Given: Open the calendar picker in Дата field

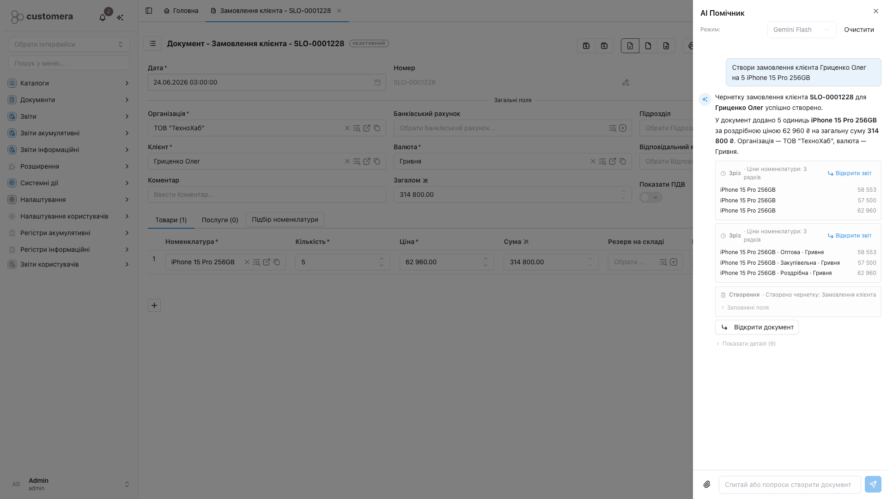Looking at the screenshot, I should click(x=377, y=82).
